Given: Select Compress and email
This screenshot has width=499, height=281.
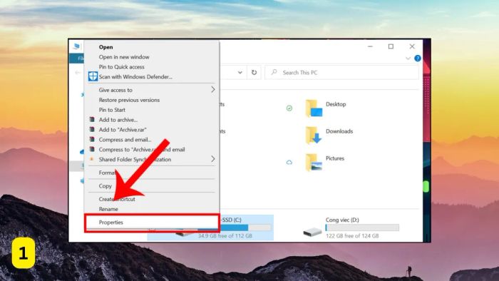Looking at the screenshot, I should click(x=125, y=139).
